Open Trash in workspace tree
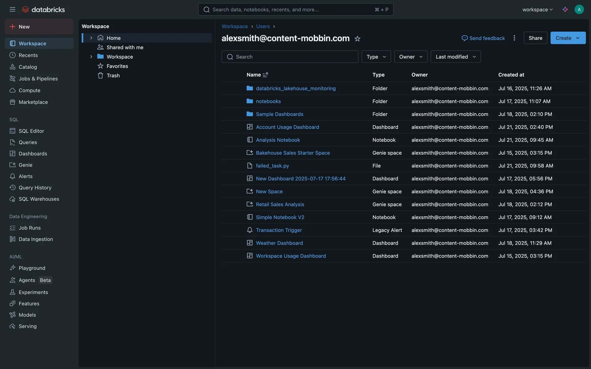The width and height of the screenshot is (591, 369). pyautogui.click(x=113, y=76)
